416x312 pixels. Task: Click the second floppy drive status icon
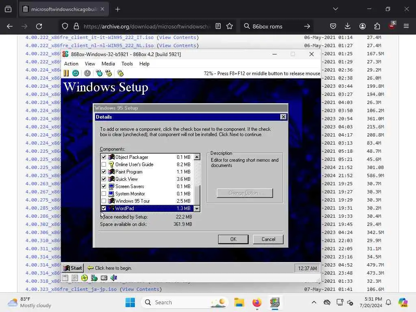[x=75, y=278]
